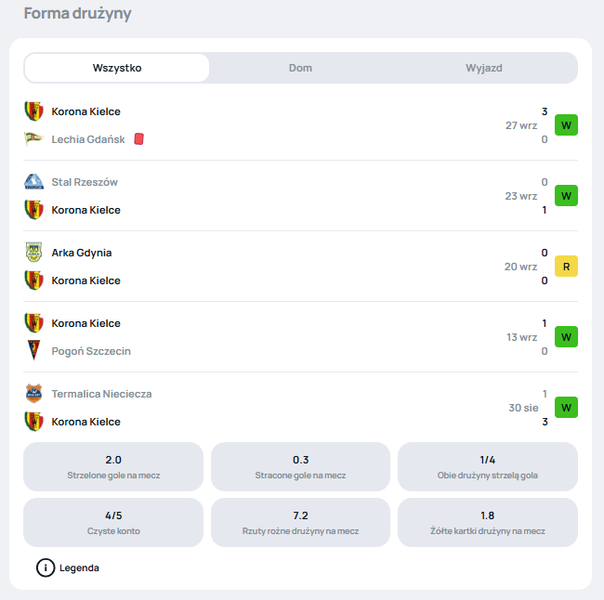Open the Pogoń Szczecin team name
The image size is (604, 600).
[x=91, y=351]
